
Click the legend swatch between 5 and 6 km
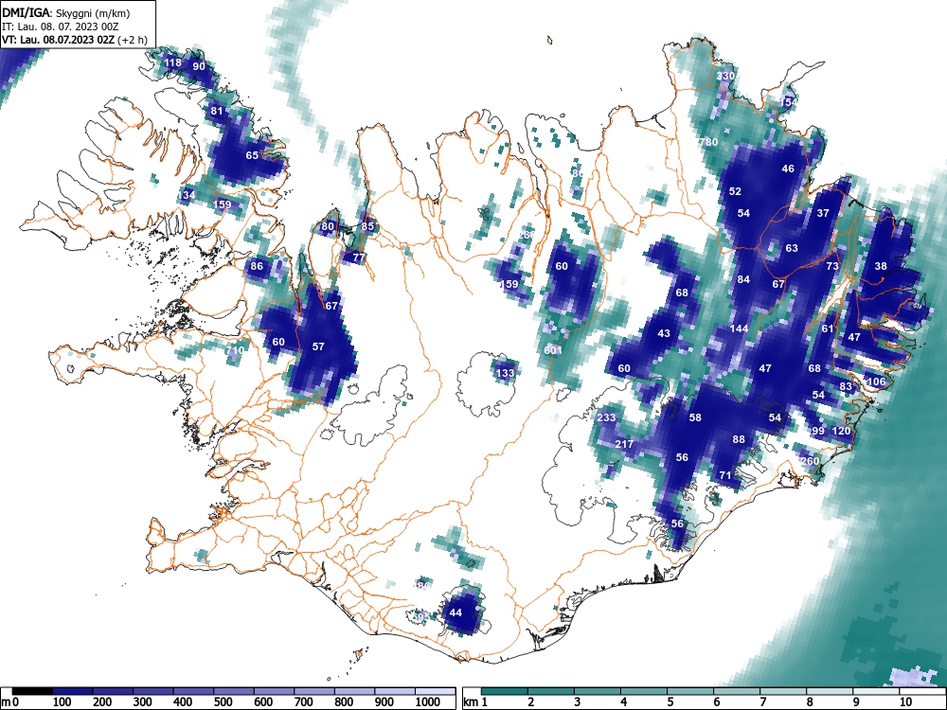click(689, 691)
